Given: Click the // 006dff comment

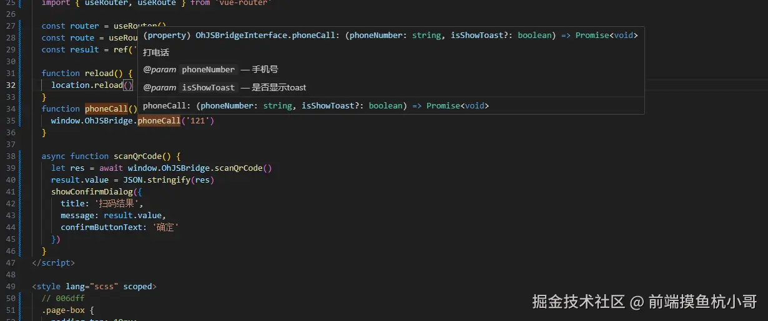Looking at the screenshot, I should point(63,298).
